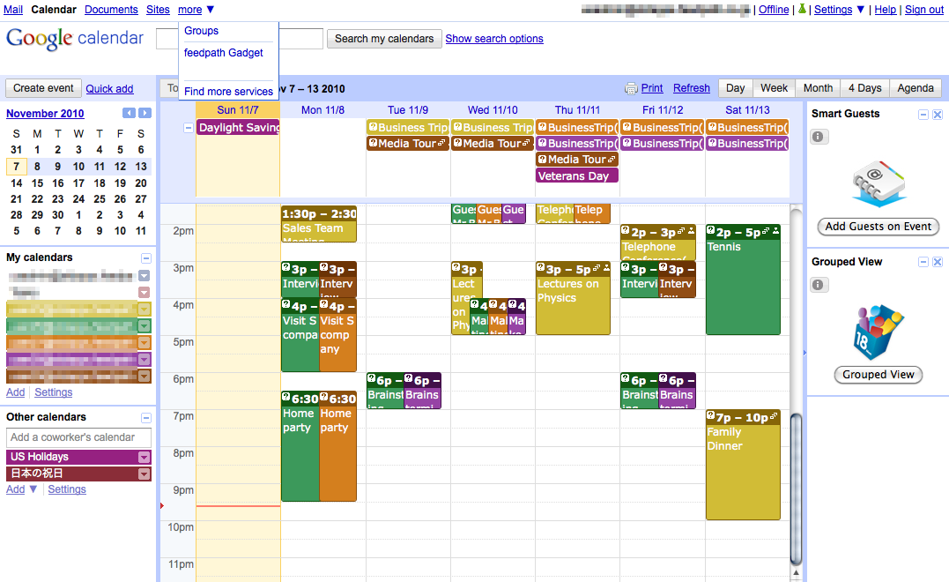Open the Tennis event on Saturday
This screenshot has height=582, width=949.
coord(743,280)
